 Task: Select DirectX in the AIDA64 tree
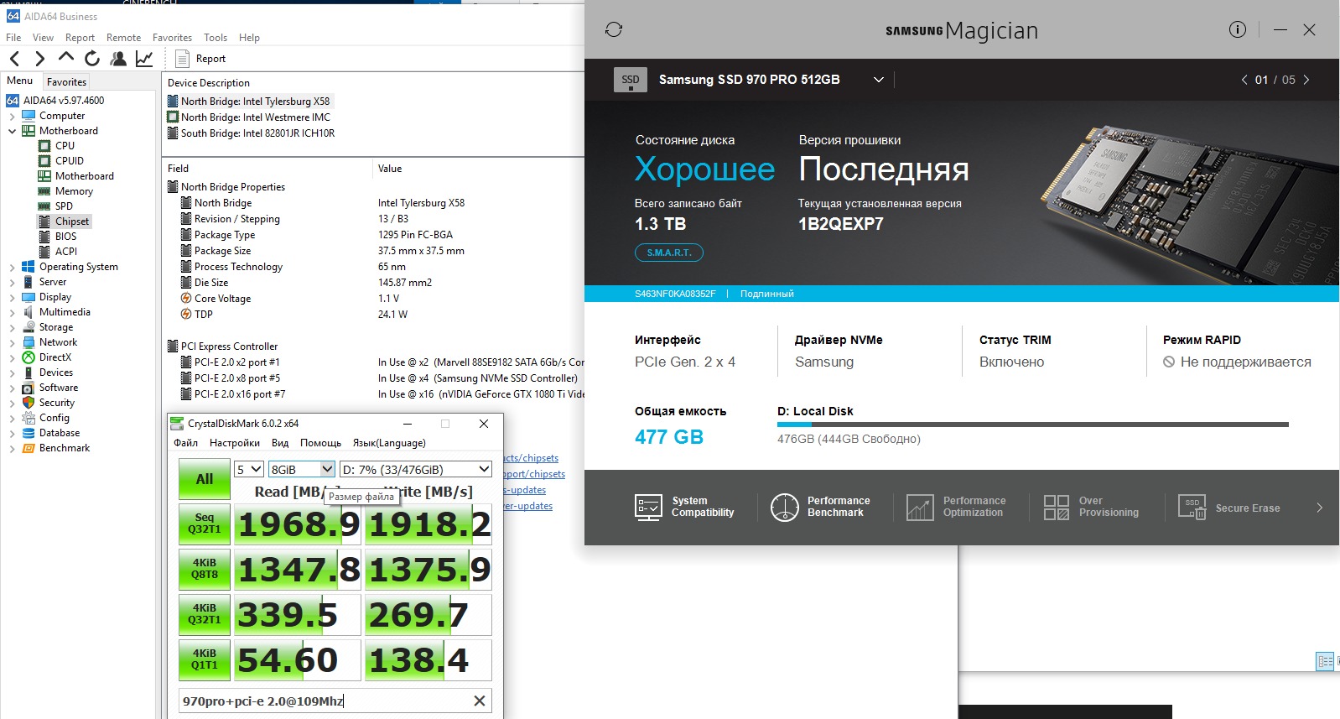pos(55,357)
